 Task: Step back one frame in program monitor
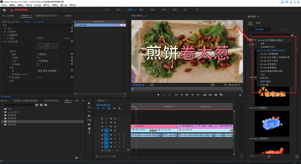pyautogui.click(x=181, y=95)
